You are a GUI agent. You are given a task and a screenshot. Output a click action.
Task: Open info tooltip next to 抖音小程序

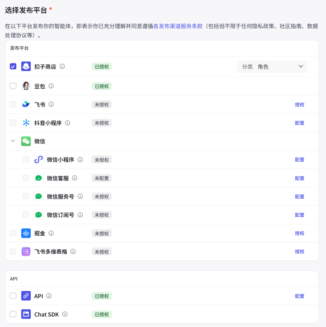pos(67,123)
